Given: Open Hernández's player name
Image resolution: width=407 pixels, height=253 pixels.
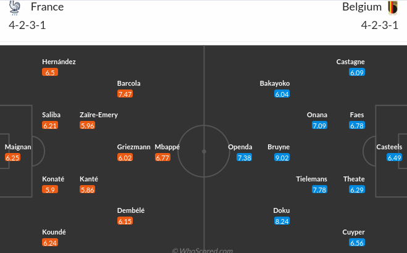Looking at the screenshot, I should 59,62.
